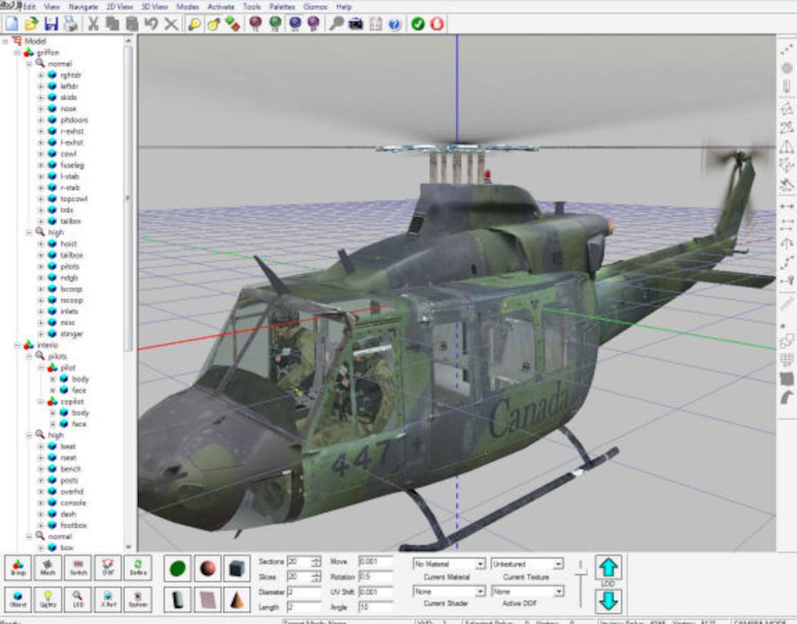Click the Delete X toolbar icon
This screenshot has width=797, height=624.
tap(171, 24)
